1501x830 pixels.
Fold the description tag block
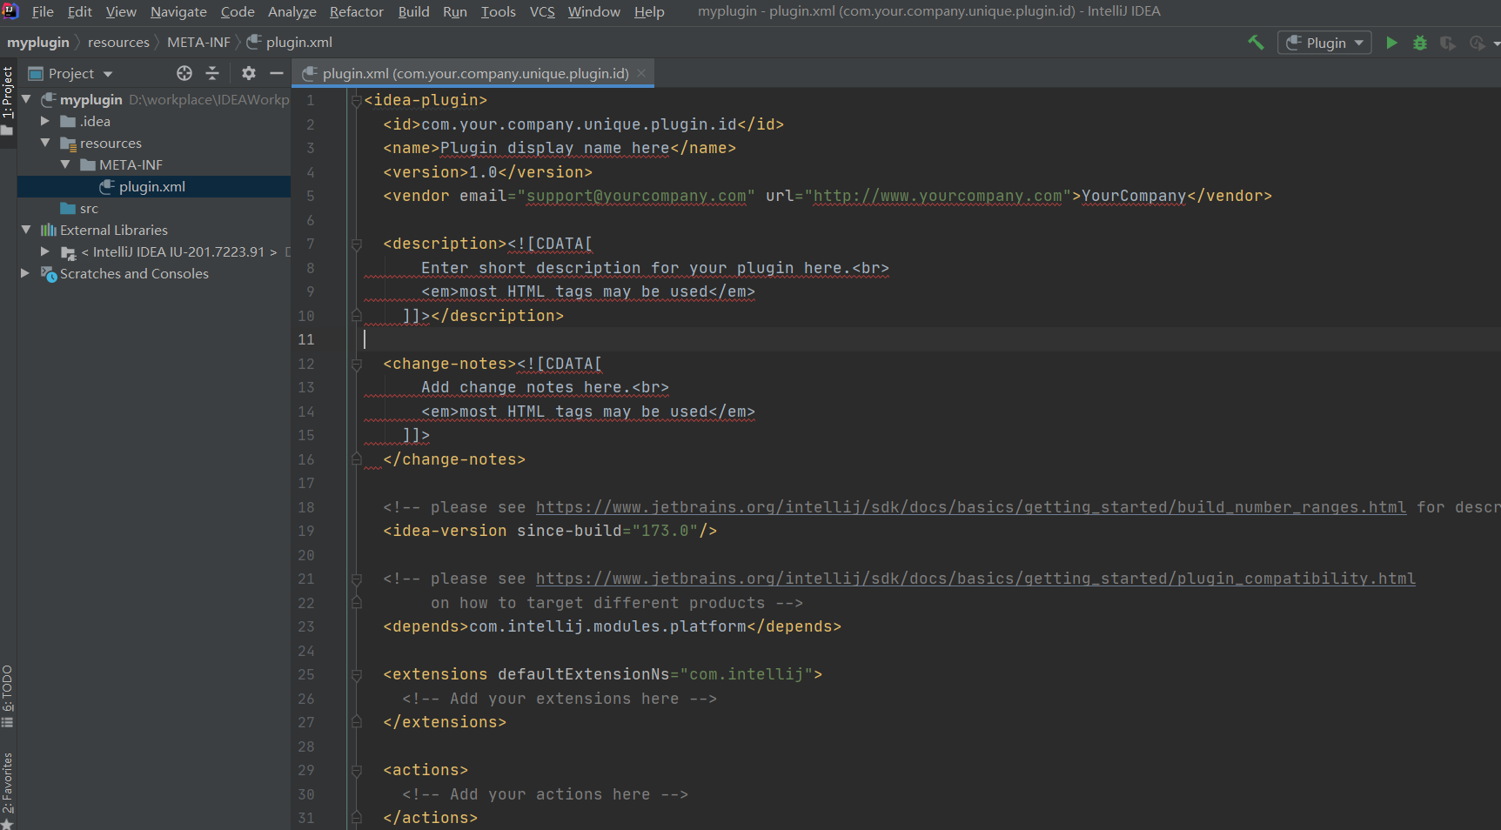[356, 244]
